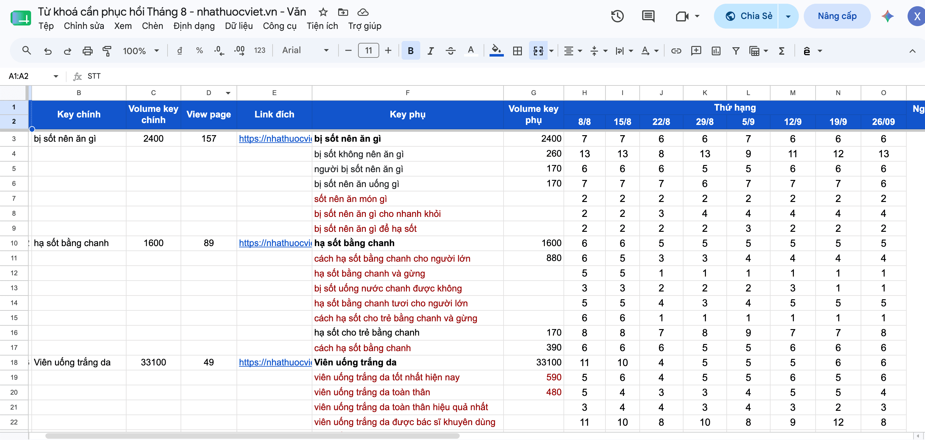This screenshot has height=440, width=925.
Task: Click the insert link icon
Action: pos(676,51)
